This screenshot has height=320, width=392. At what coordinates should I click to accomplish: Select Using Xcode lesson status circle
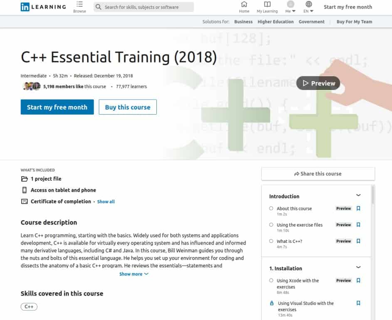pyautogui.click(x=271, y=280)
